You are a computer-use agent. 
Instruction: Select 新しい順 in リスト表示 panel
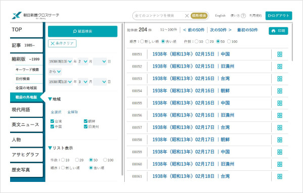pos(63,168)
